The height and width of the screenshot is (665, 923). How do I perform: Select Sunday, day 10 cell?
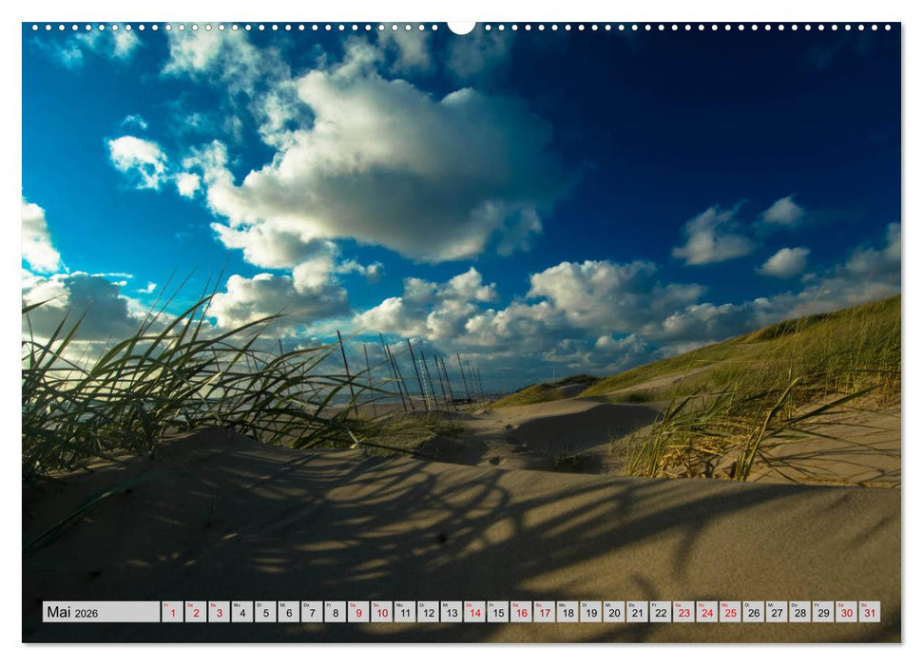381,612
